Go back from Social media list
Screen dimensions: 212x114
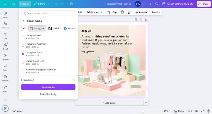24,21
